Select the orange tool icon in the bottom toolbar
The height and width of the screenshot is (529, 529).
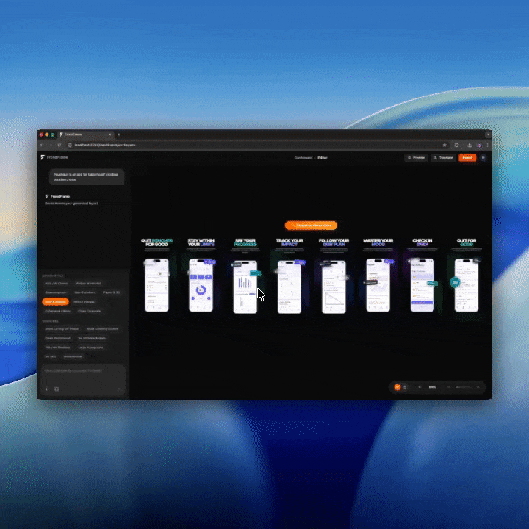[397, 386]
